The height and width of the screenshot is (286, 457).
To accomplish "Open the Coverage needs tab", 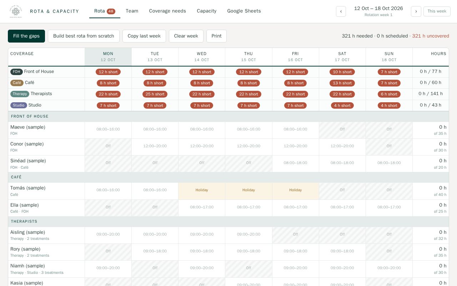I will click(x=167, y=11).
